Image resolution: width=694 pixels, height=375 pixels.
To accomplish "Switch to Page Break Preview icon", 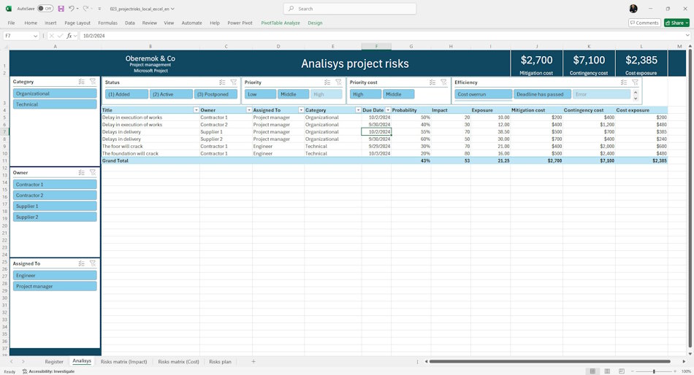I will [622, 371].
